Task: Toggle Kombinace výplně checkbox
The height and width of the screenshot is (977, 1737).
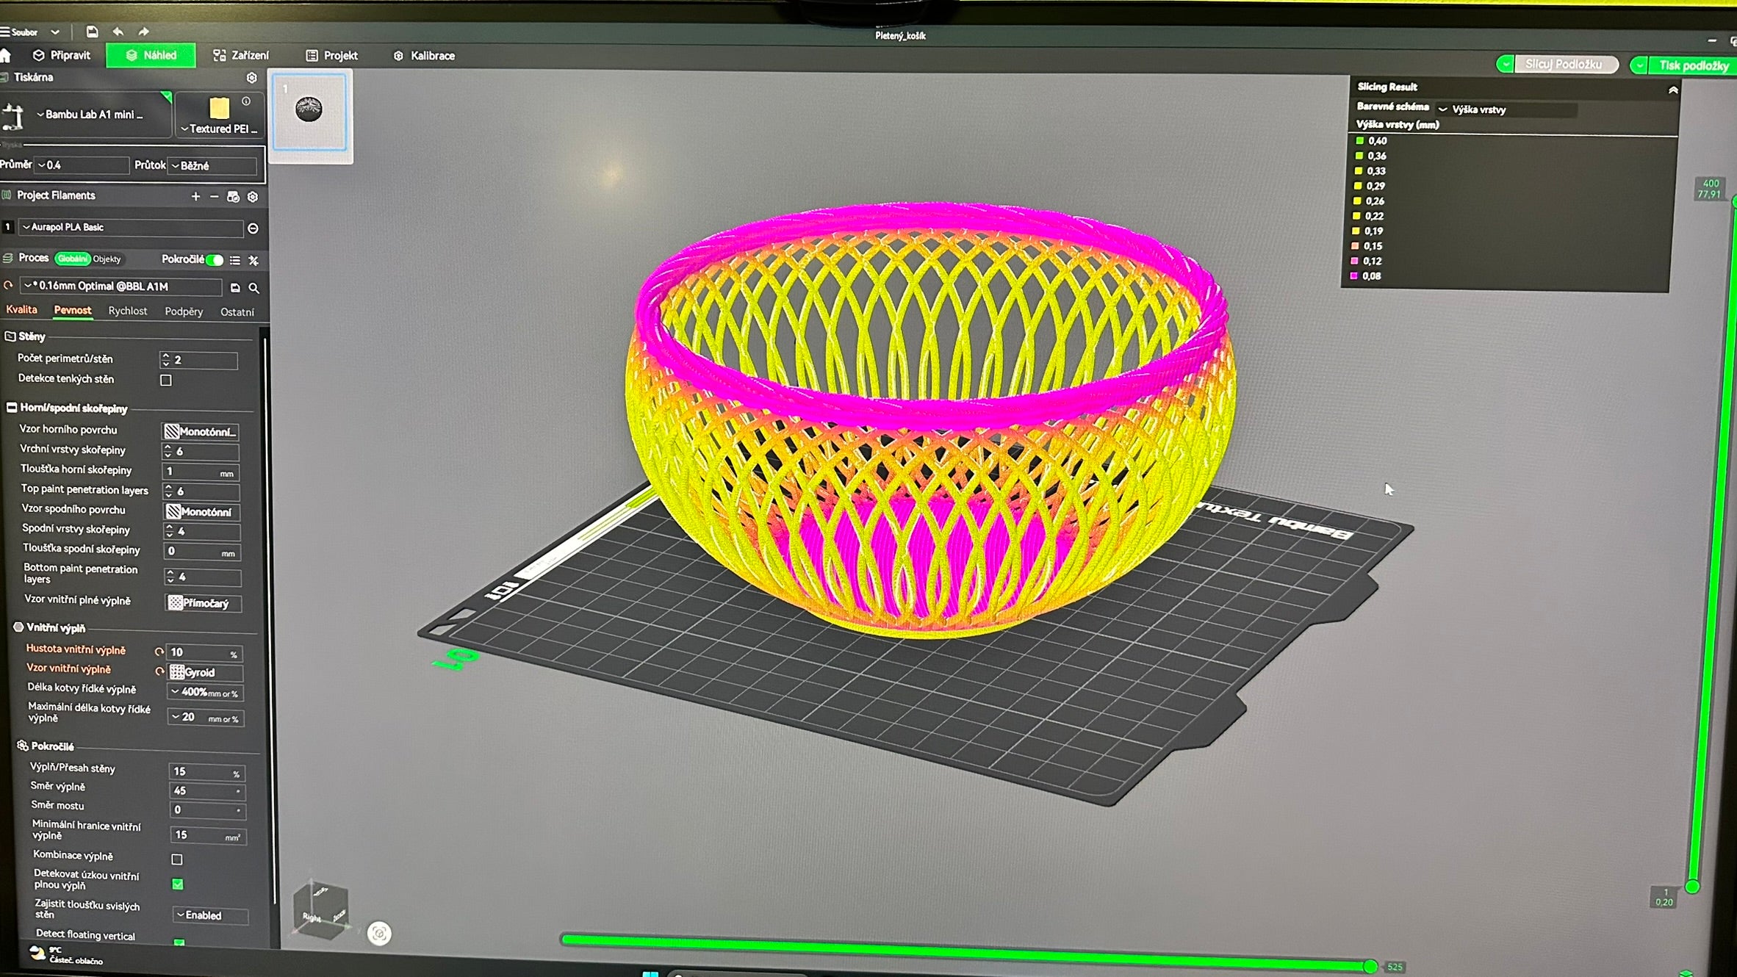Action: point(177,859)
